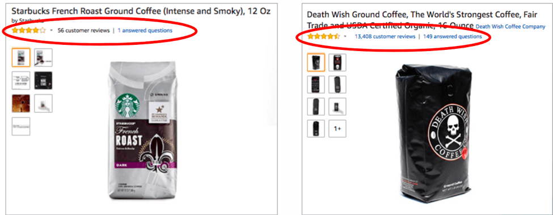Click the Death Wish star rating icon
553x215 pixels.
point(323,37)
